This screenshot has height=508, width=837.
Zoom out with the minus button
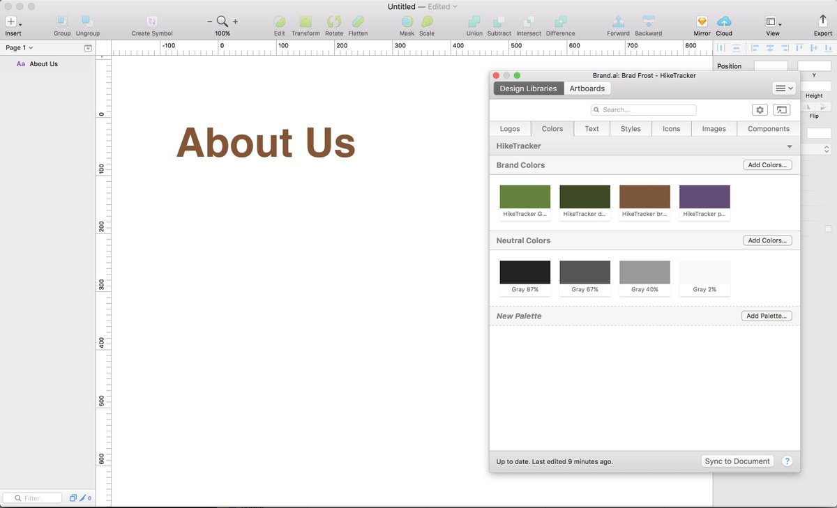pos(210,22)
